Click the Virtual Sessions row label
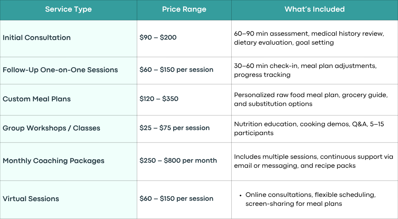The image size is (398, 219). tap(31, 199)
